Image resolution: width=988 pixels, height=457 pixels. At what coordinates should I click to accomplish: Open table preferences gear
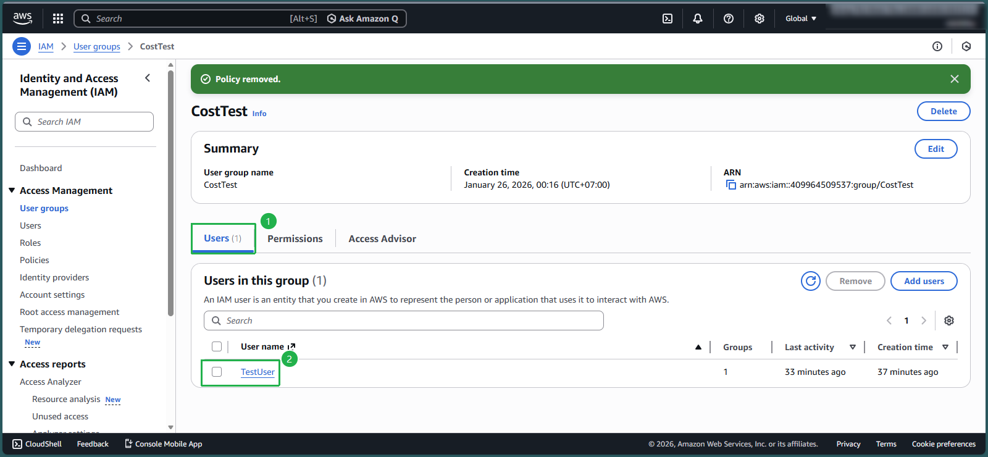click(x=949, y=321)
